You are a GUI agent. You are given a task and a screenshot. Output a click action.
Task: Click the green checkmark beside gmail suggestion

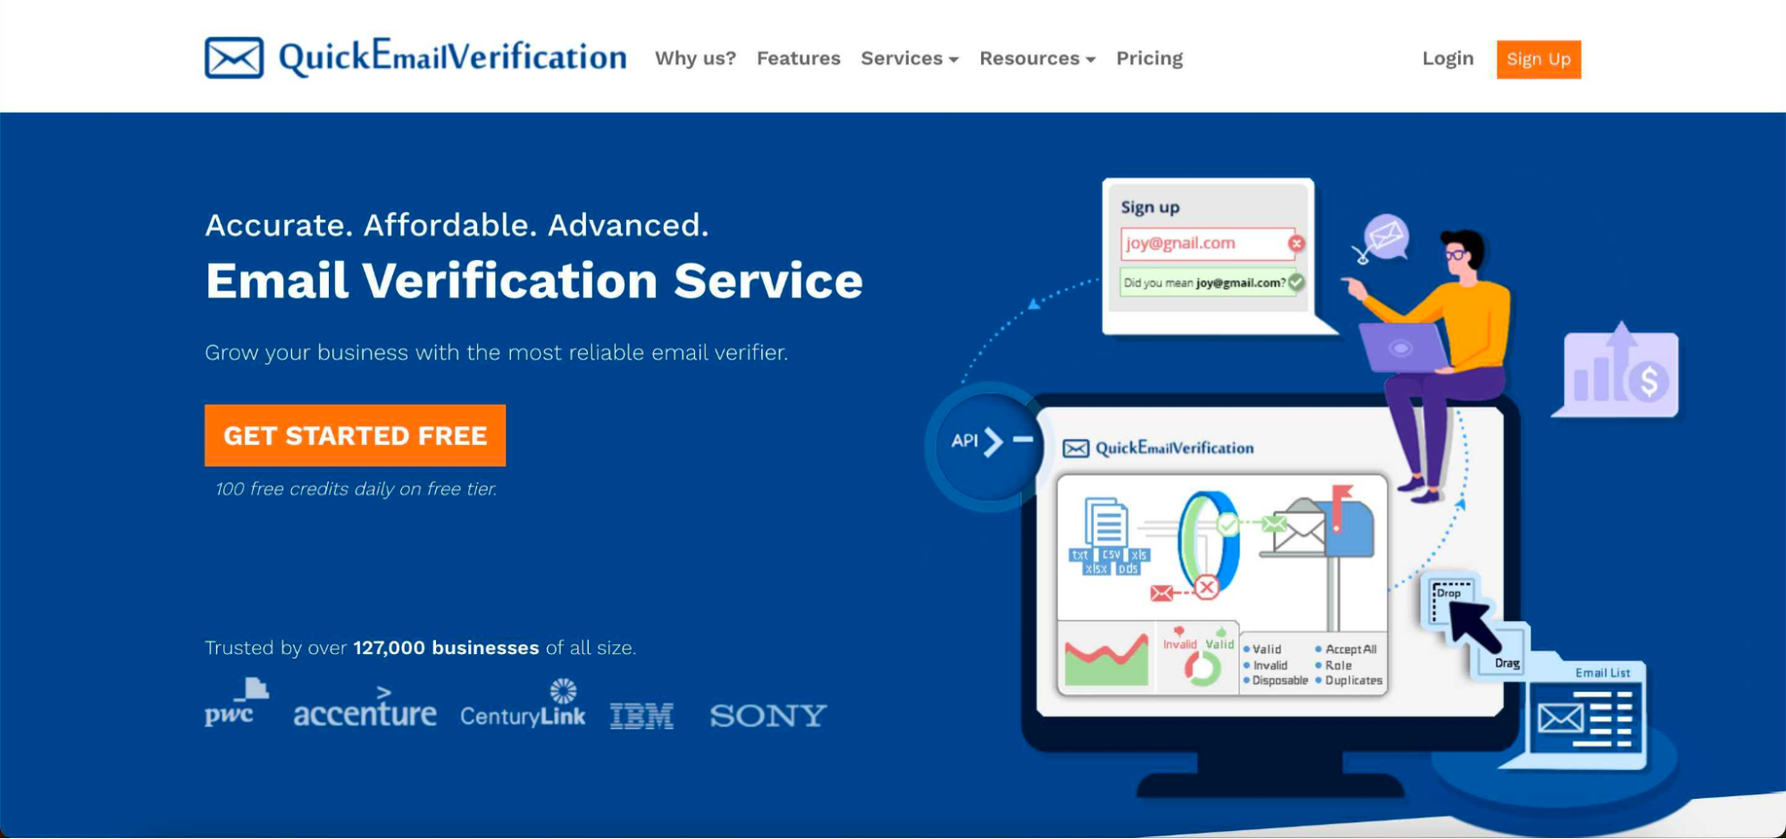point(1296,282)
